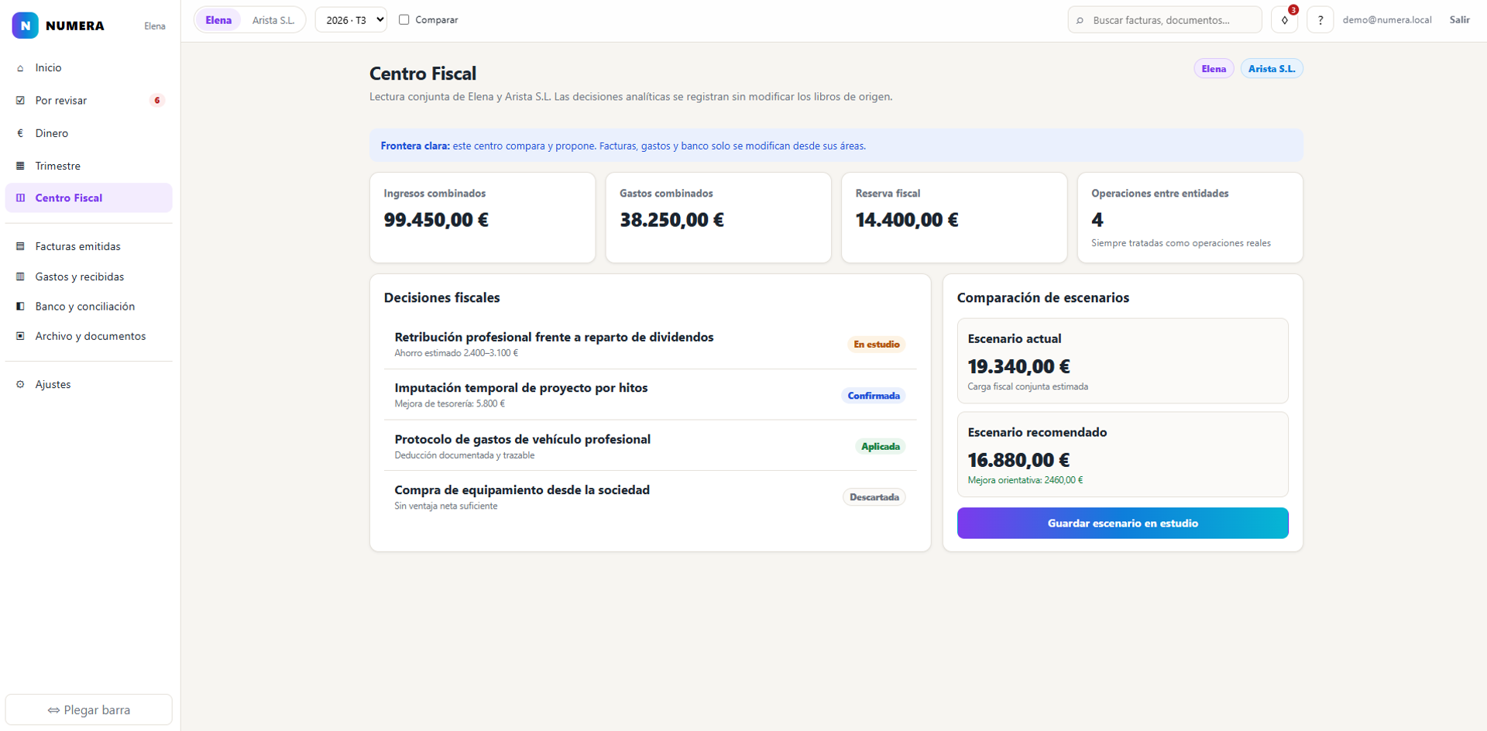Click the Archivo y documentos icon
Screen dimensions: 1487x731
pos(20,336)
